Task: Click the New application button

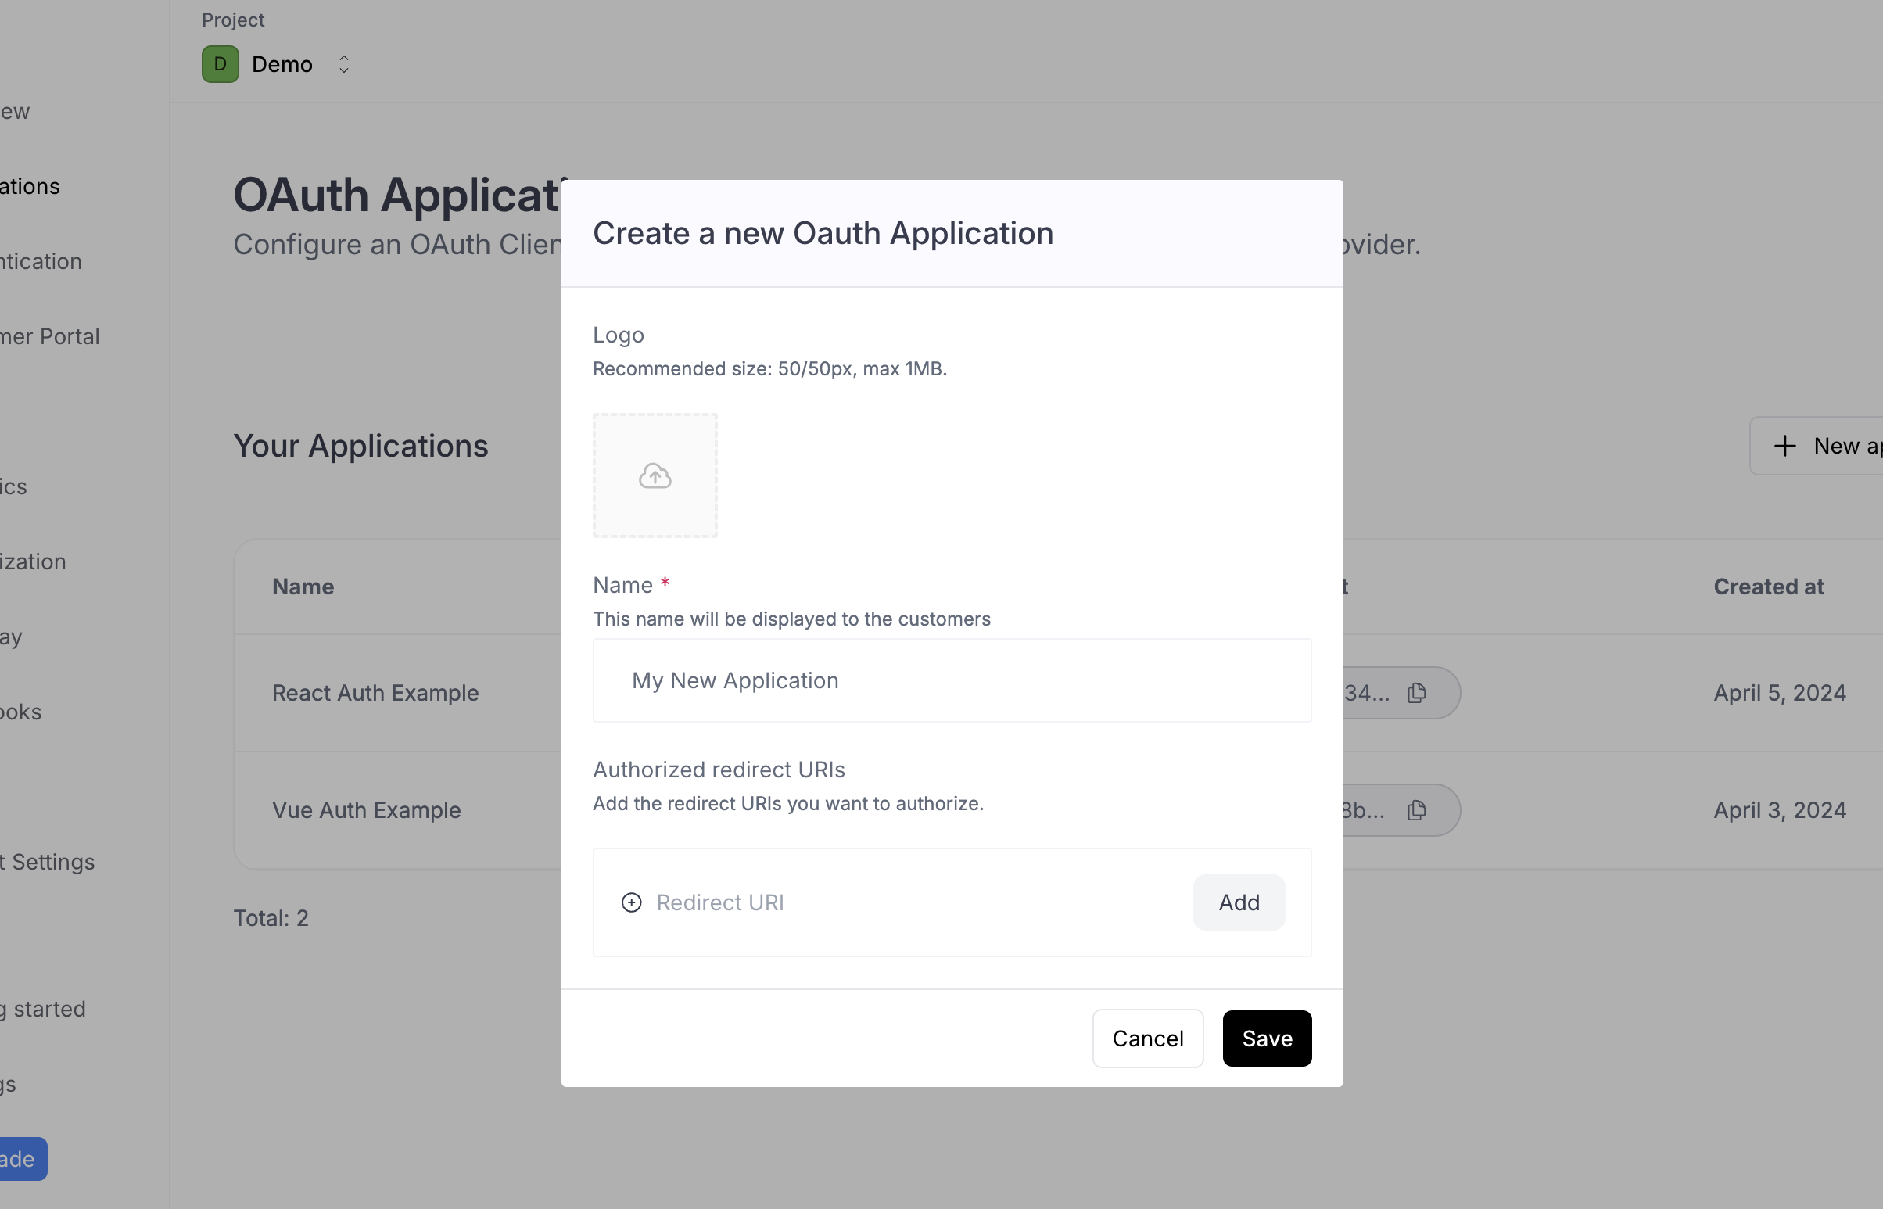Action: tap(1829, 445)
